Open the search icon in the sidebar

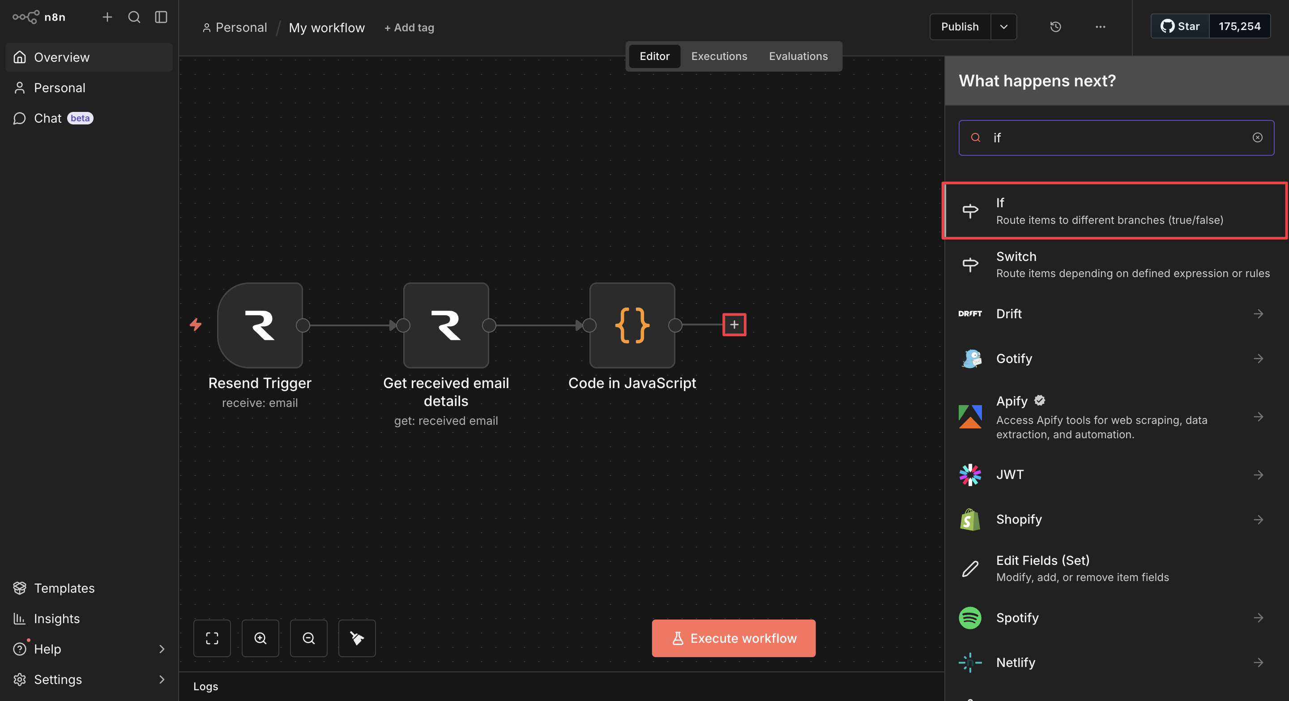pyautogui.click(x=134, y=17)
